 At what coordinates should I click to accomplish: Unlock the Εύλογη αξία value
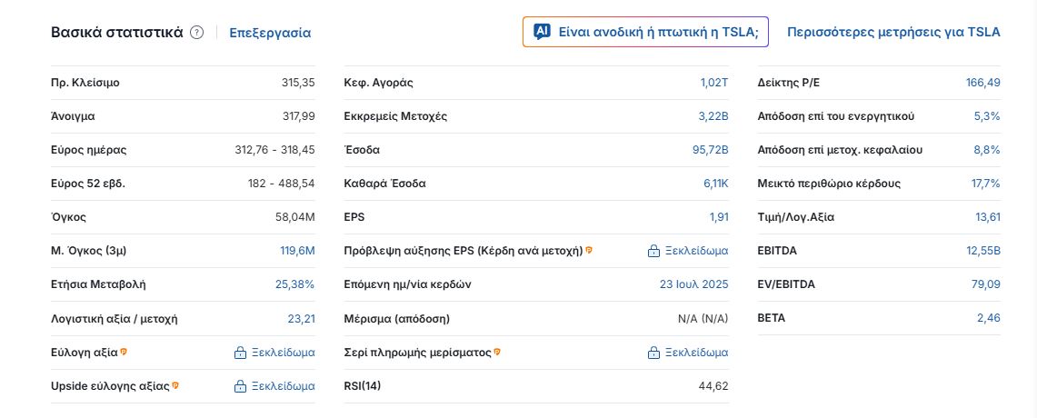coord(274,353)
